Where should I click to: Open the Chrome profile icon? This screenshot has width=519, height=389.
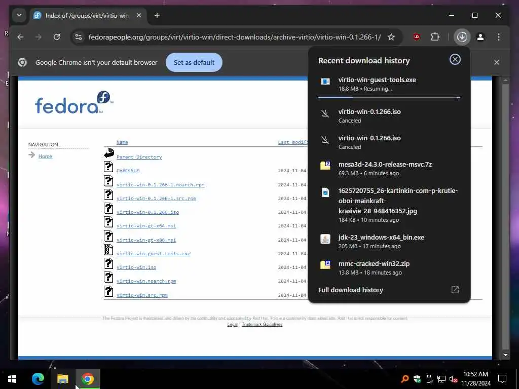tap(480, 37)
